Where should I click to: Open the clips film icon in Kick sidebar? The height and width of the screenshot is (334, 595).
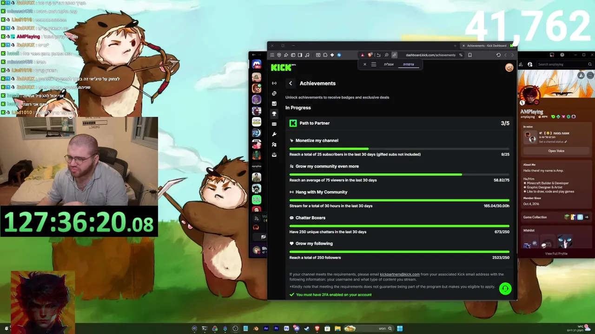[x=274, y=124]
